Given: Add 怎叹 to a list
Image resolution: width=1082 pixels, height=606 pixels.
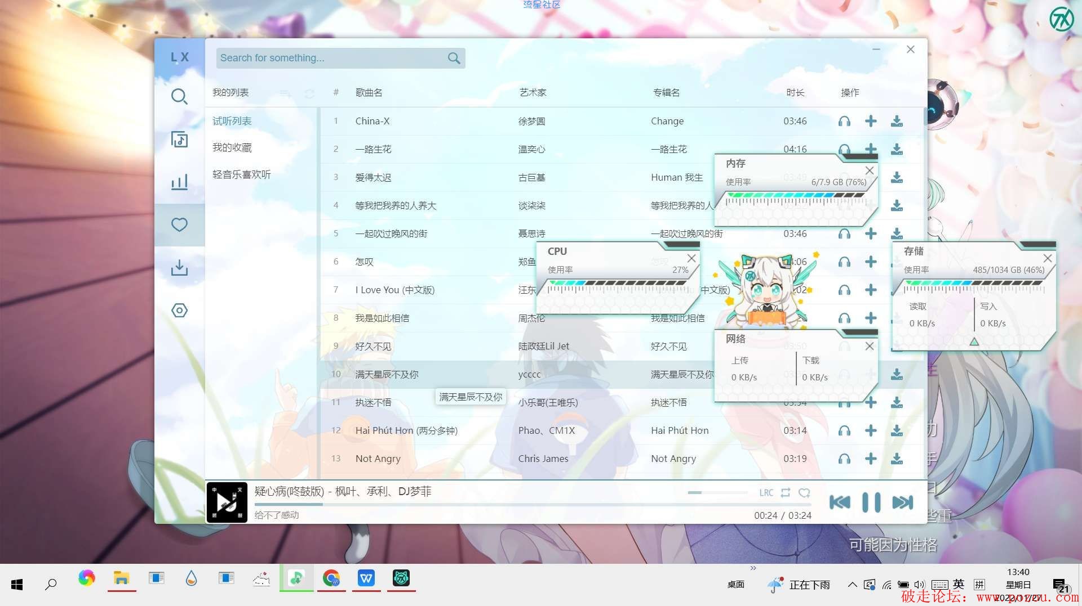Looking at the screenshot, I should point(871,262).
